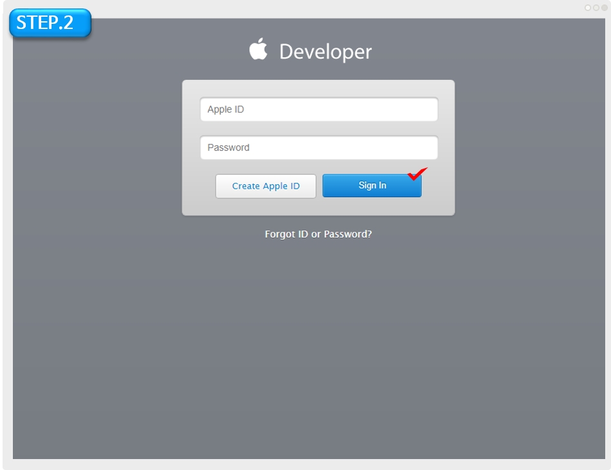This screenshot has height=470, width=611.
Task: Click the Apple ID placeholder text
Action: pyautogui.click(x=225, y=109)
